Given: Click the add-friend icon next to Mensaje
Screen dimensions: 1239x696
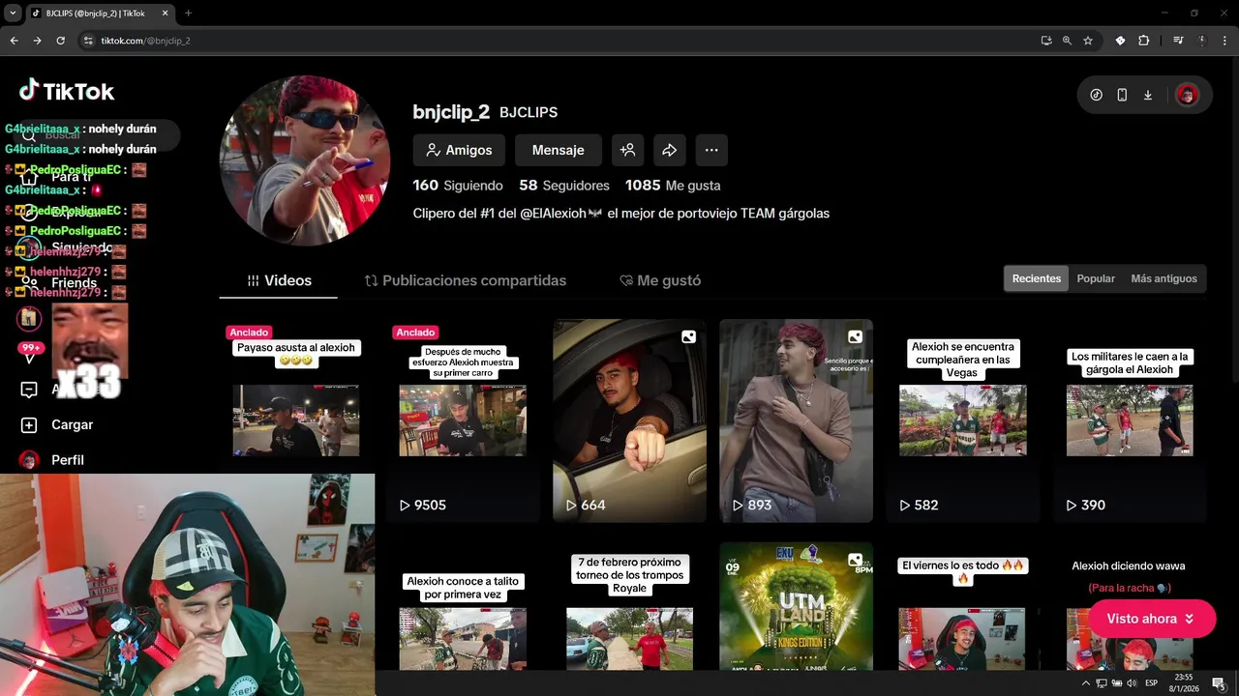Looking at the screenshot, I should click(x=627, y=150).
